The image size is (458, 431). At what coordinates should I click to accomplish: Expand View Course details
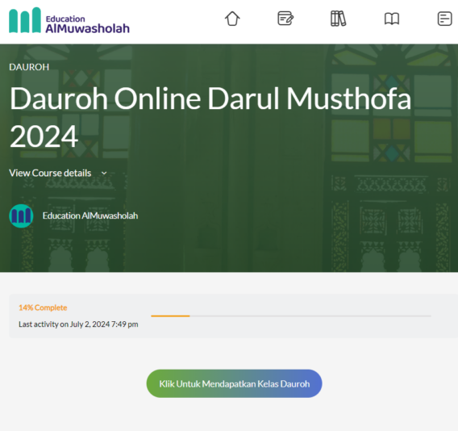58,173
